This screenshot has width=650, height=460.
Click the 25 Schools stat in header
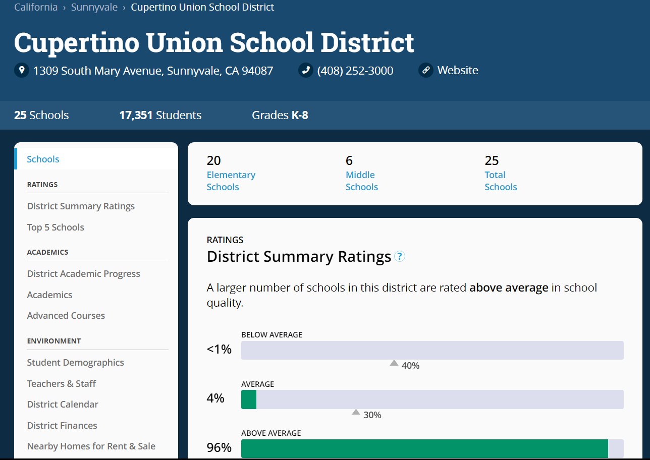pyautogui.click(x=41, y=116)
